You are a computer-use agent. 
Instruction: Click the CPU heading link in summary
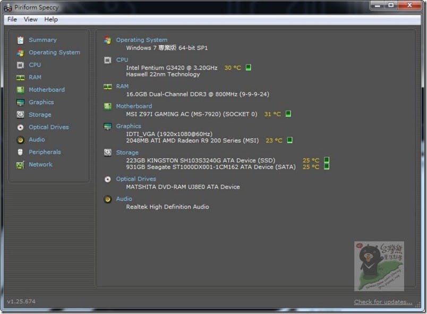(x=122, y=60)
